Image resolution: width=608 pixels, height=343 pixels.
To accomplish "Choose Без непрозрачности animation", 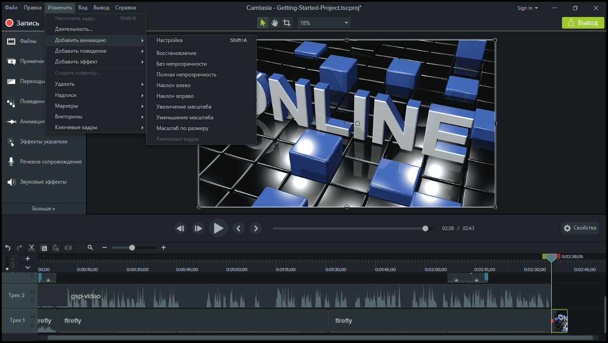I will [201, 64].
